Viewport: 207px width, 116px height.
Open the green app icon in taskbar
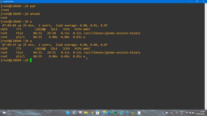pyautogui.click(x=115, y=113)
